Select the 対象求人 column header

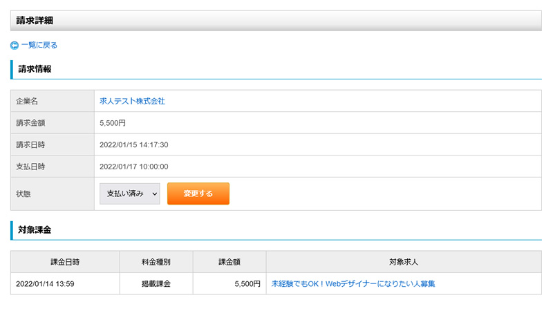click(x=403, y=262)
